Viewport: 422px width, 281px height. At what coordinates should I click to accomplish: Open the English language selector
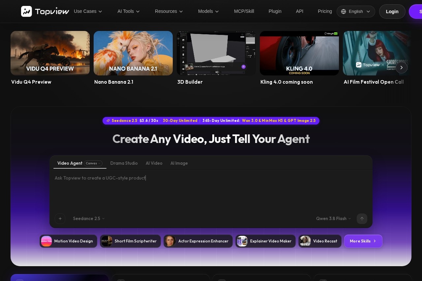point(356,12)
